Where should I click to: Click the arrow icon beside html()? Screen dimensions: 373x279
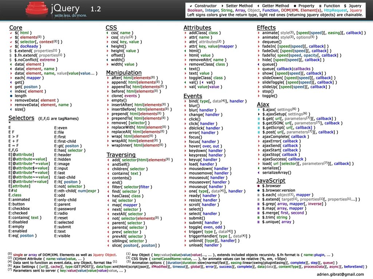pyautogui.click(x=185, y=51)
